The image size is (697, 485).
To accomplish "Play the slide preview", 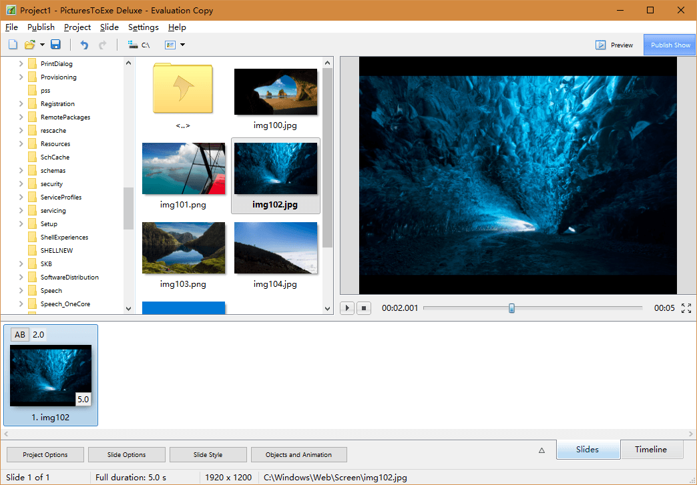I will [x=346, y=308].
